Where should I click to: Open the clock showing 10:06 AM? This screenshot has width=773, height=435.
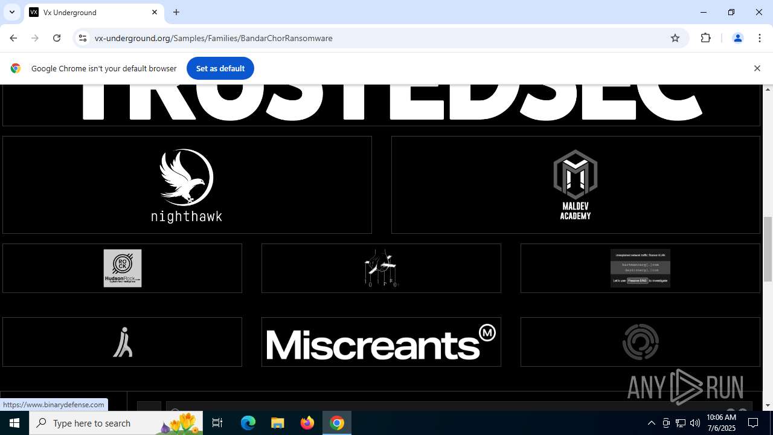click(x=721, y=423)
